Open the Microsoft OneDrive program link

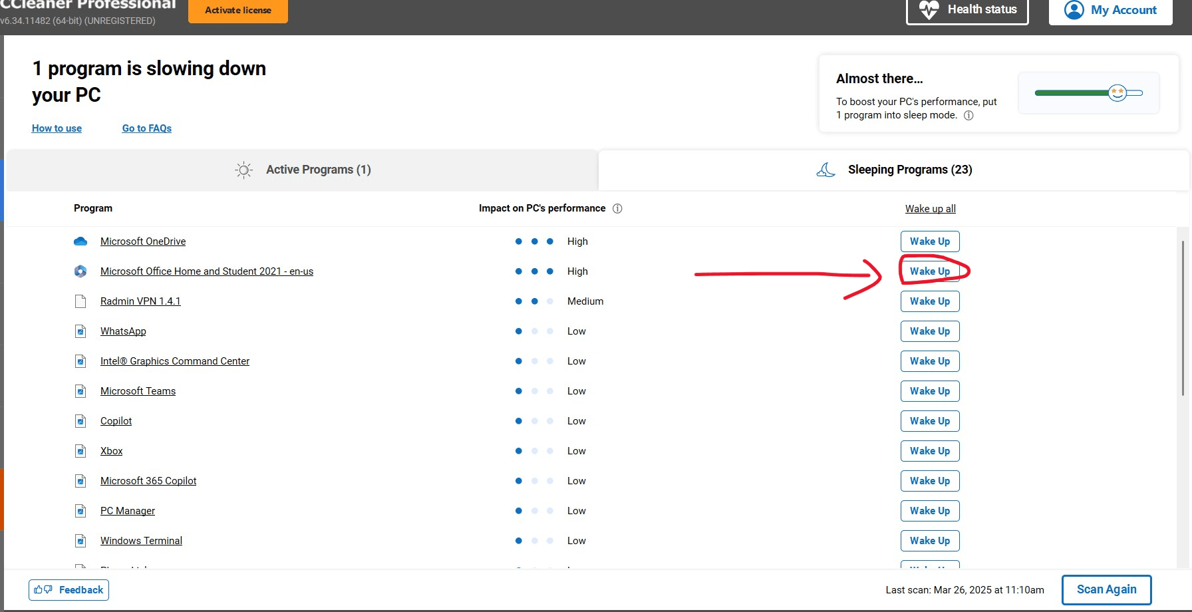[143, 241]
